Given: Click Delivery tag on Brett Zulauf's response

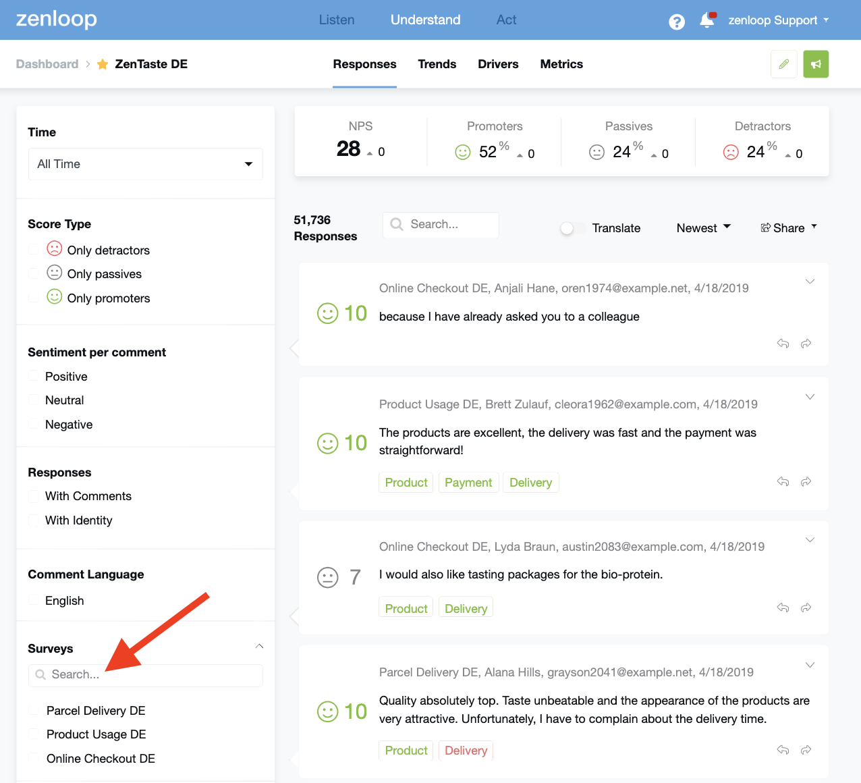Looking at the screenshot, I should pyautogui.click(x=530, y=483).
